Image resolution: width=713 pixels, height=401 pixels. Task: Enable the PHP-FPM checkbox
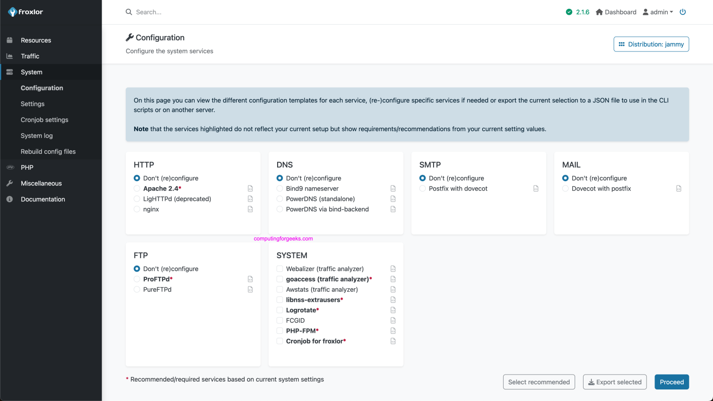279,331
